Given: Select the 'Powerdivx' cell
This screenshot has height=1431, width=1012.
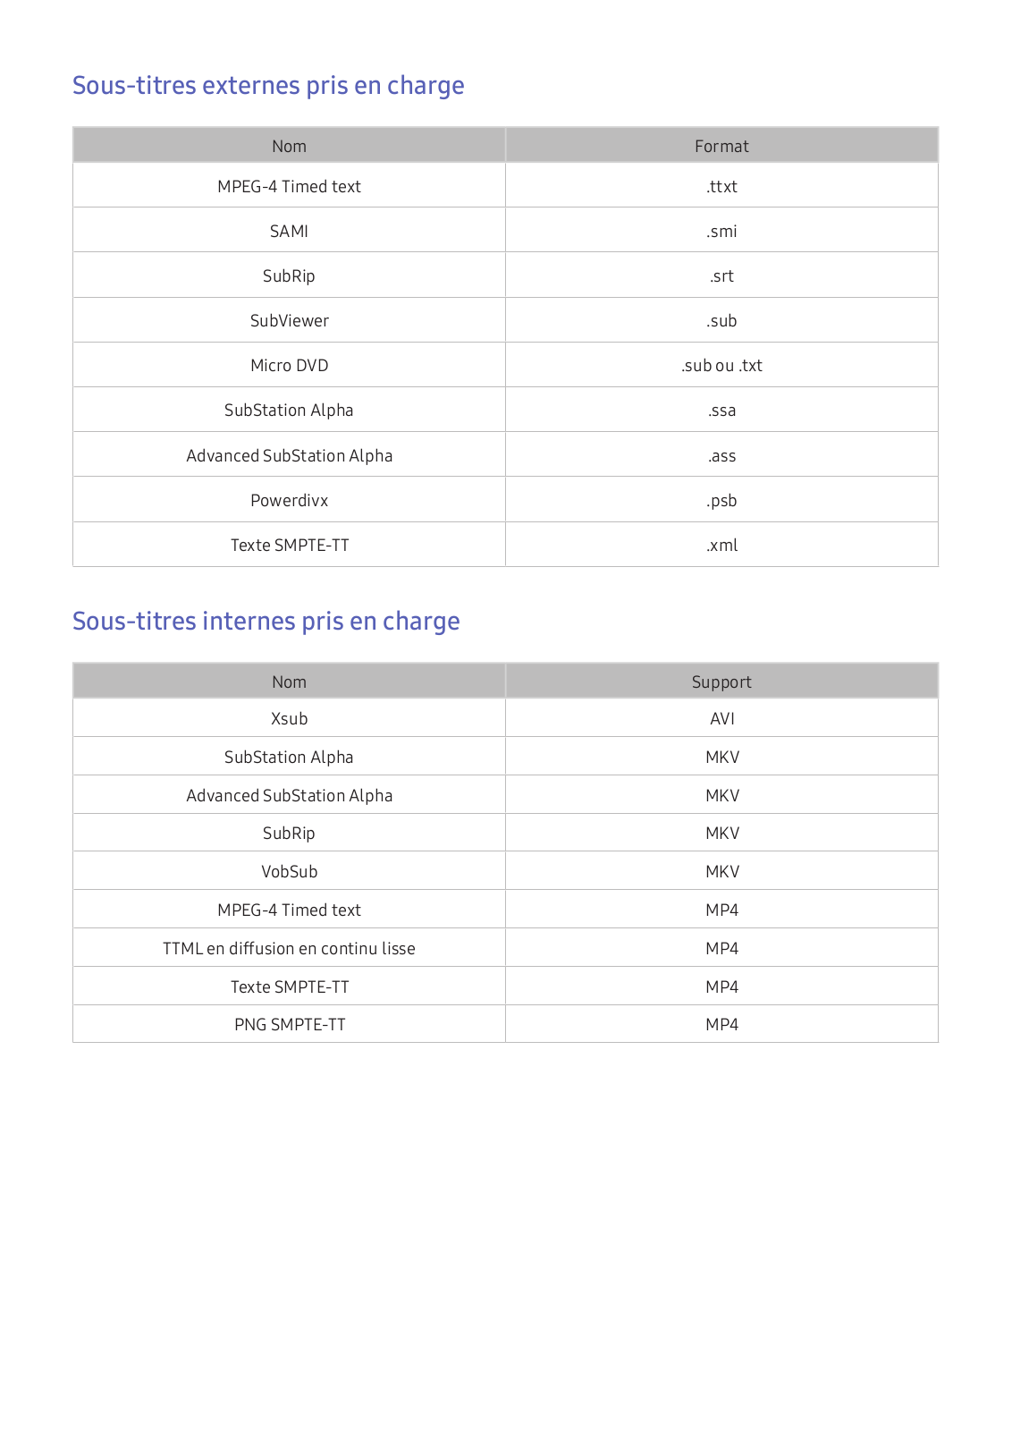Looking at the screenshot, I should point(289,500).
